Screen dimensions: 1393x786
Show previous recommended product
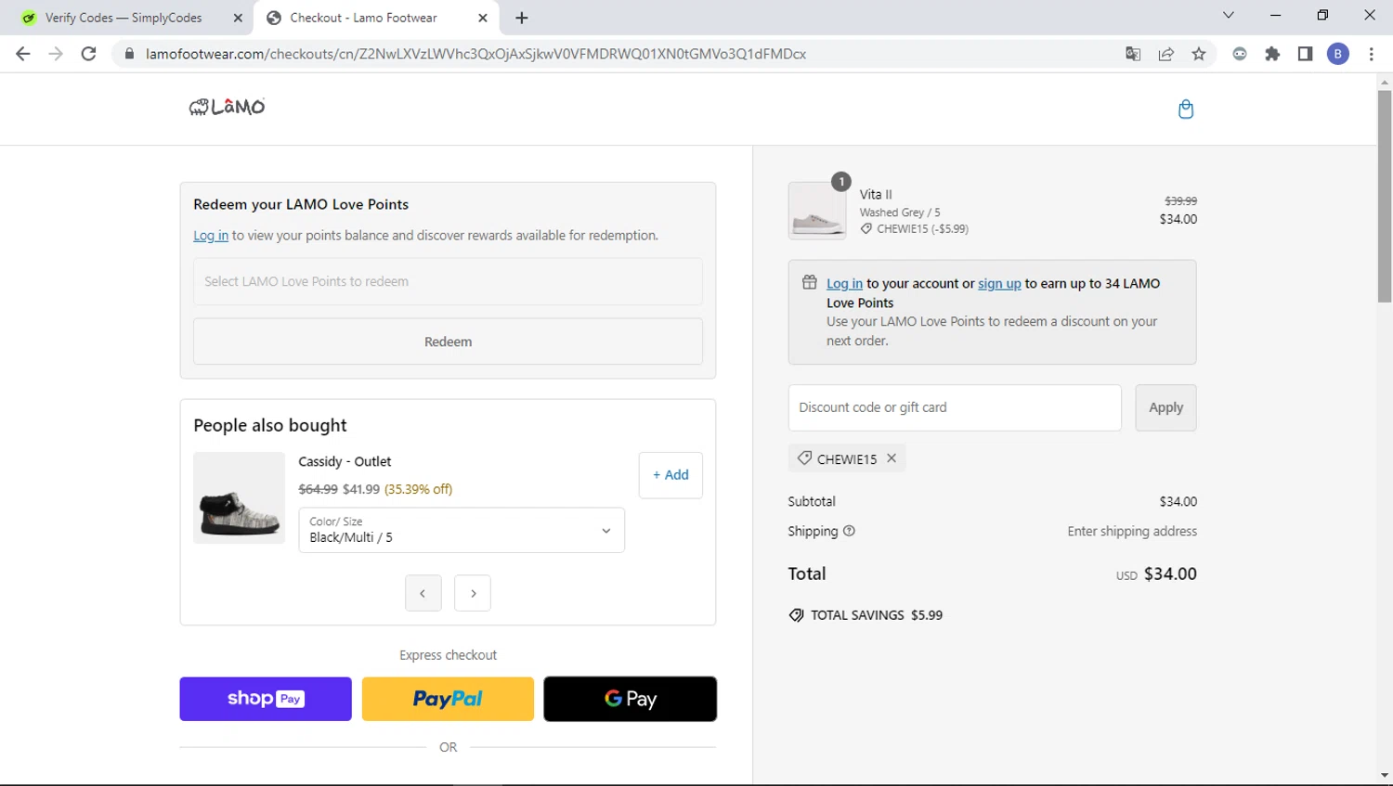point(423,593)
